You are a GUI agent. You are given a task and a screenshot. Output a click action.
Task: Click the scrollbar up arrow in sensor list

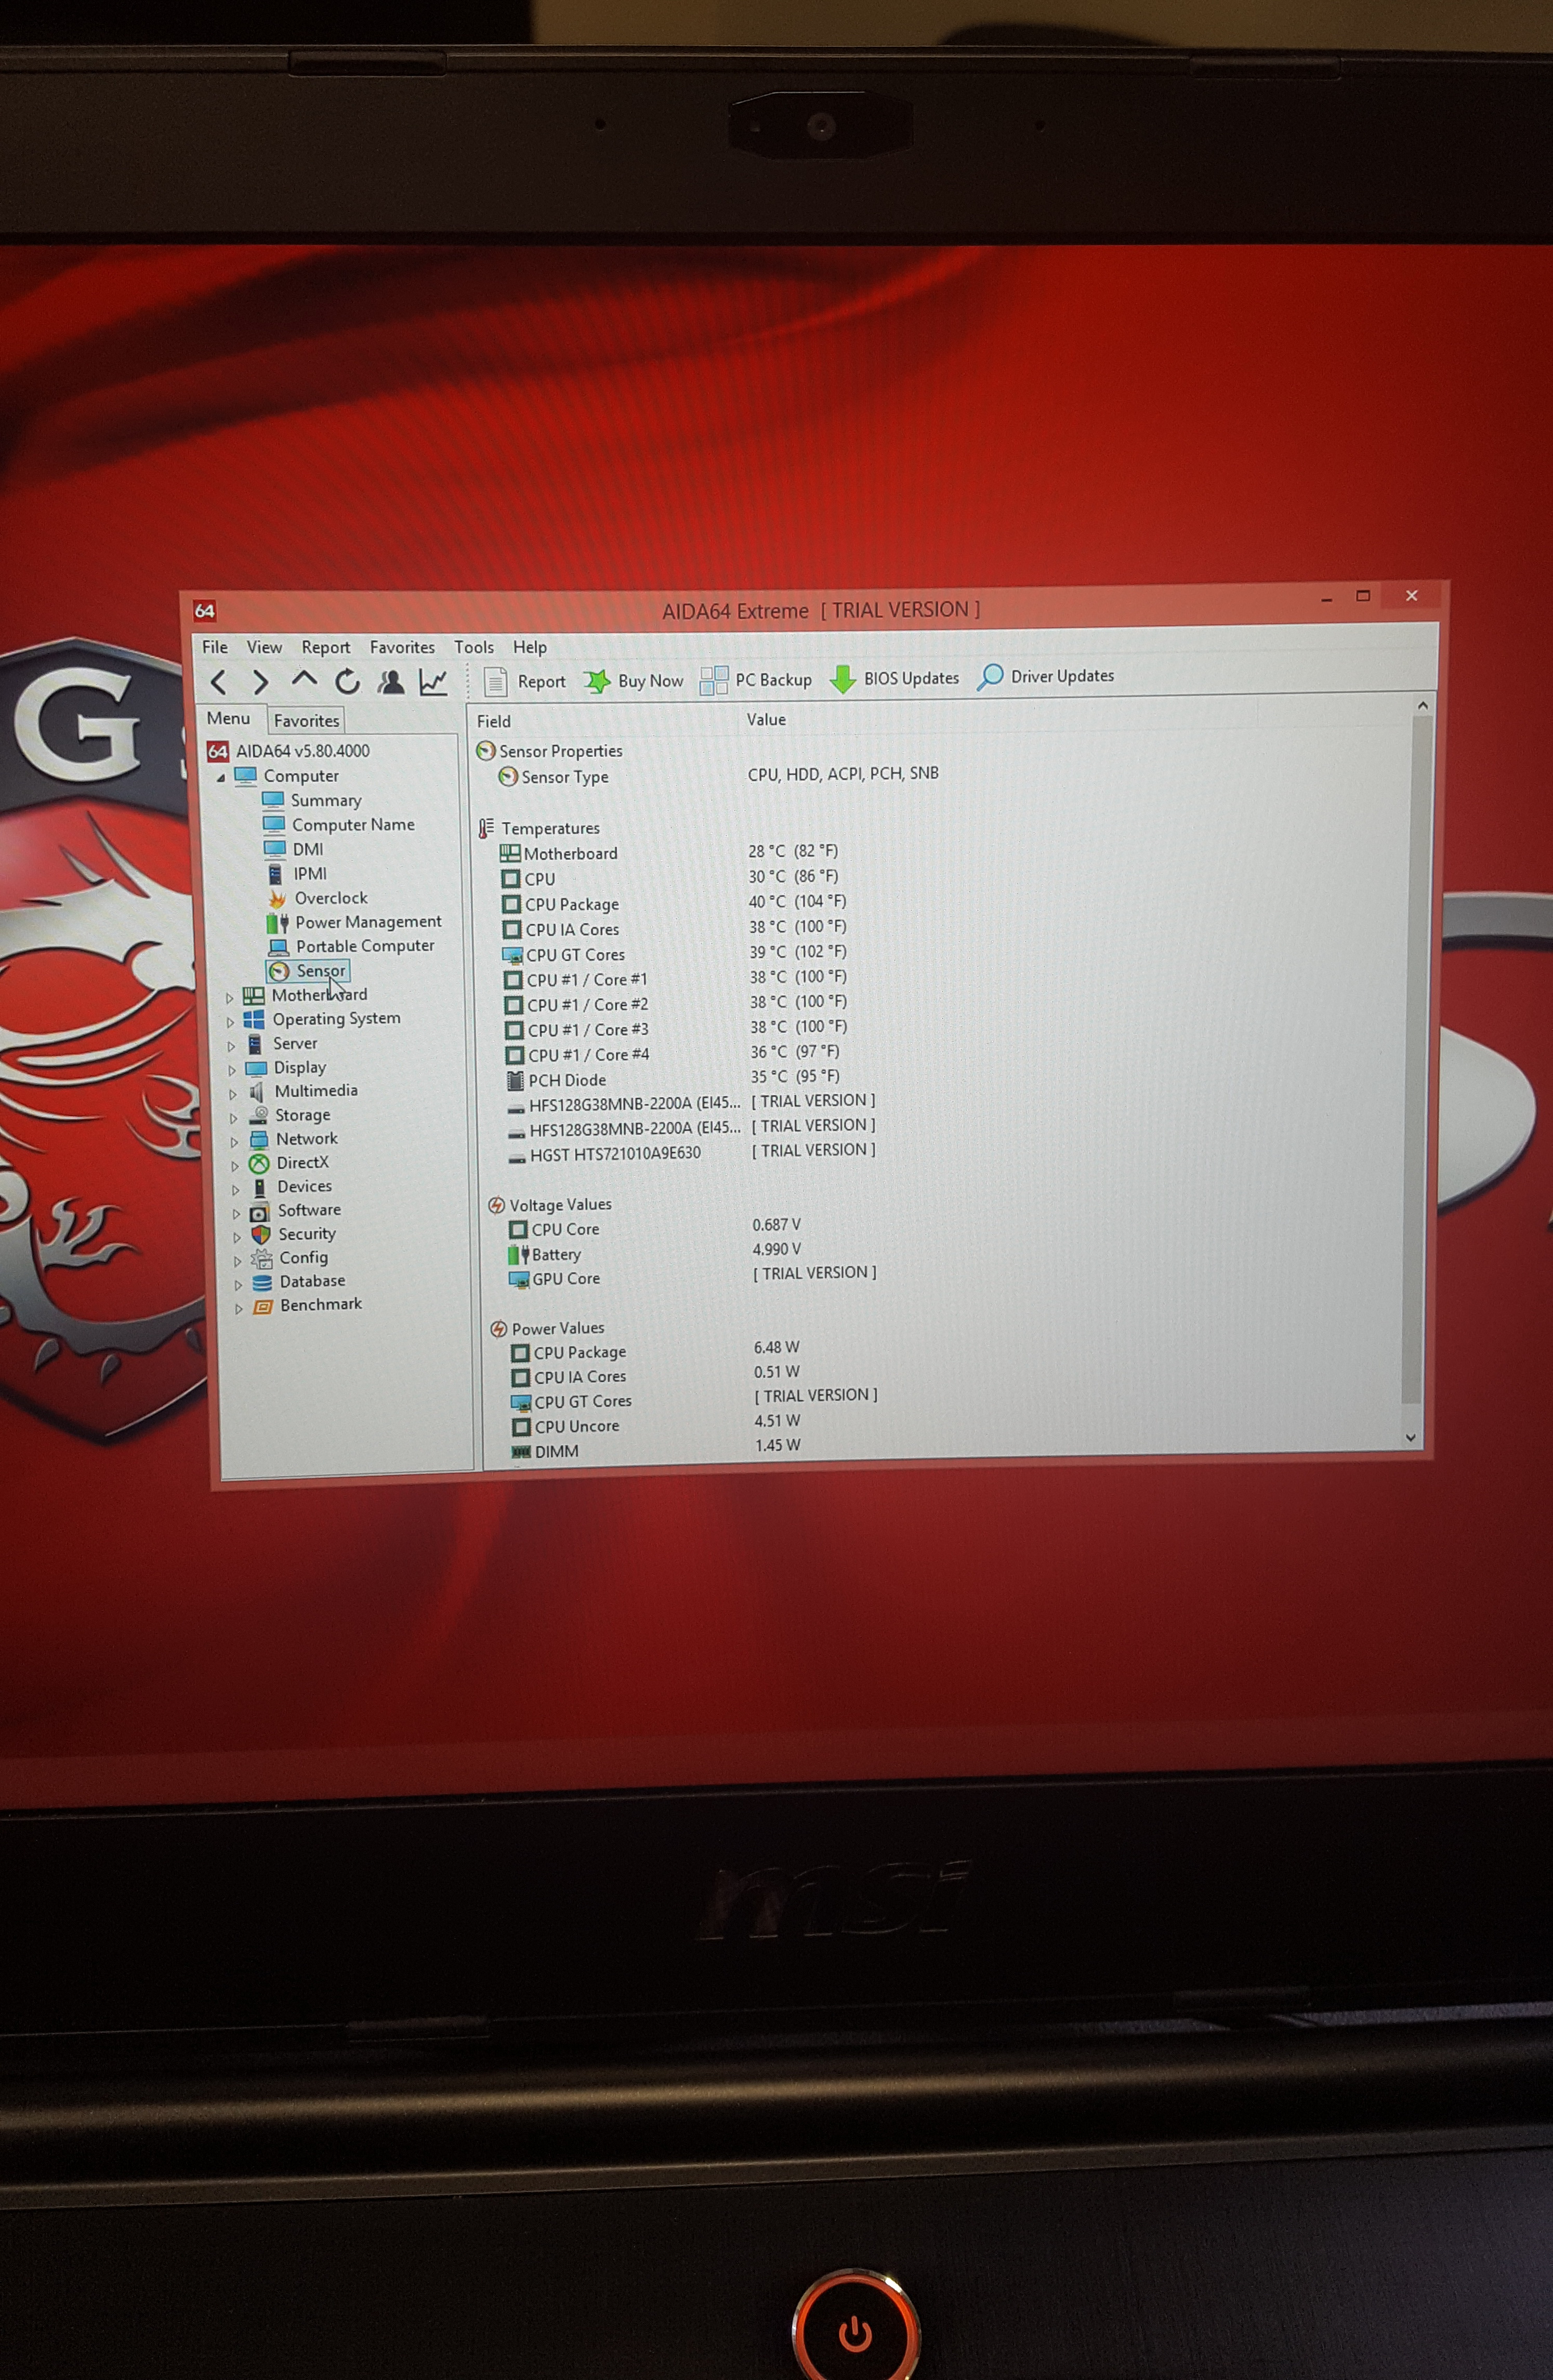[1422, 706]
